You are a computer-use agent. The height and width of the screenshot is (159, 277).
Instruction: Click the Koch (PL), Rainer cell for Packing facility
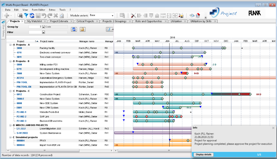88,48
